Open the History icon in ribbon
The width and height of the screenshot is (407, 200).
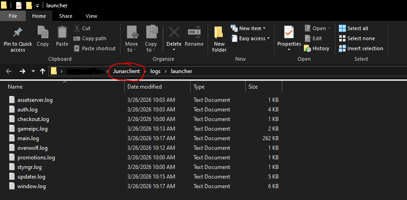pyautogui.click(x=308, y=48)
